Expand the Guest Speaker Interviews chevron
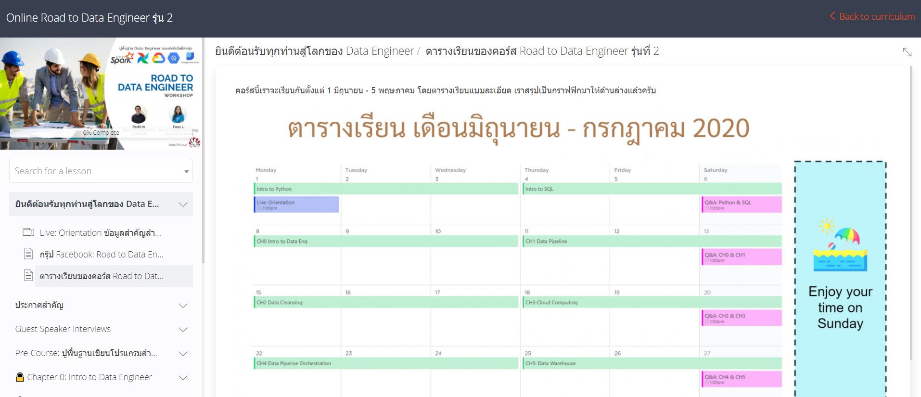Image resolution: width=921 pixels, height=397 pixels. (x=183, y=329)
